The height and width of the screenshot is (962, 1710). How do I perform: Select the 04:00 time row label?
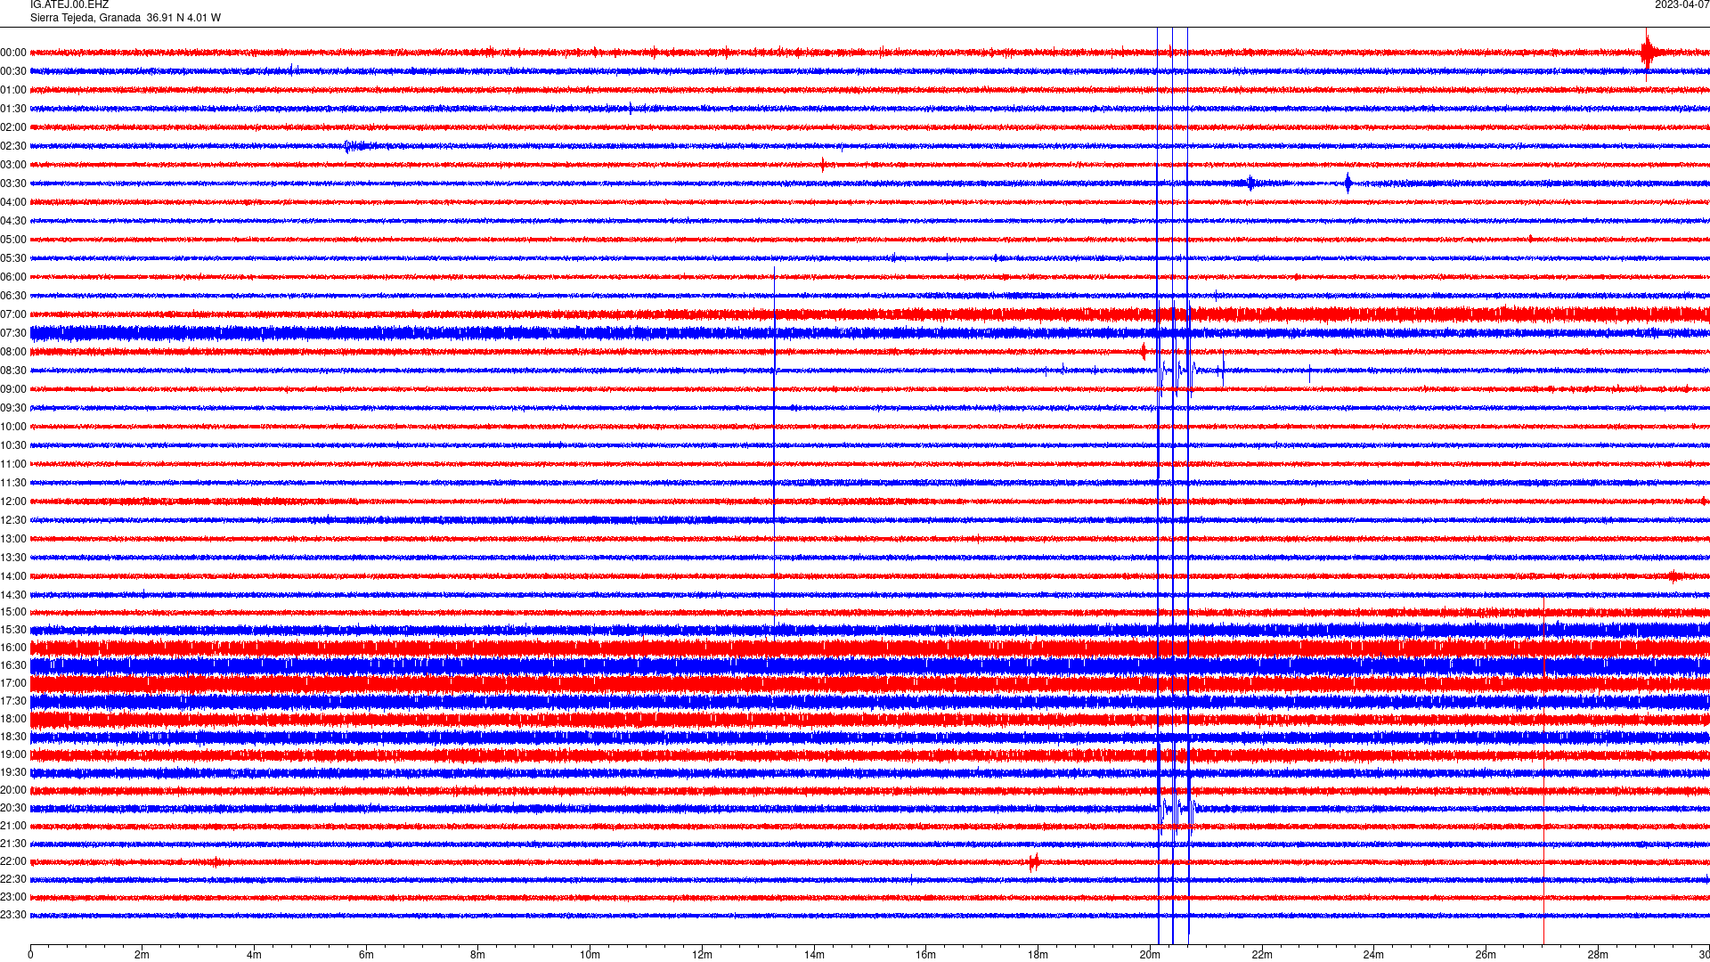tap(13, 202)
